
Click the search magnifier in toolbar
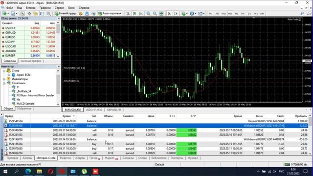point(302,13)
